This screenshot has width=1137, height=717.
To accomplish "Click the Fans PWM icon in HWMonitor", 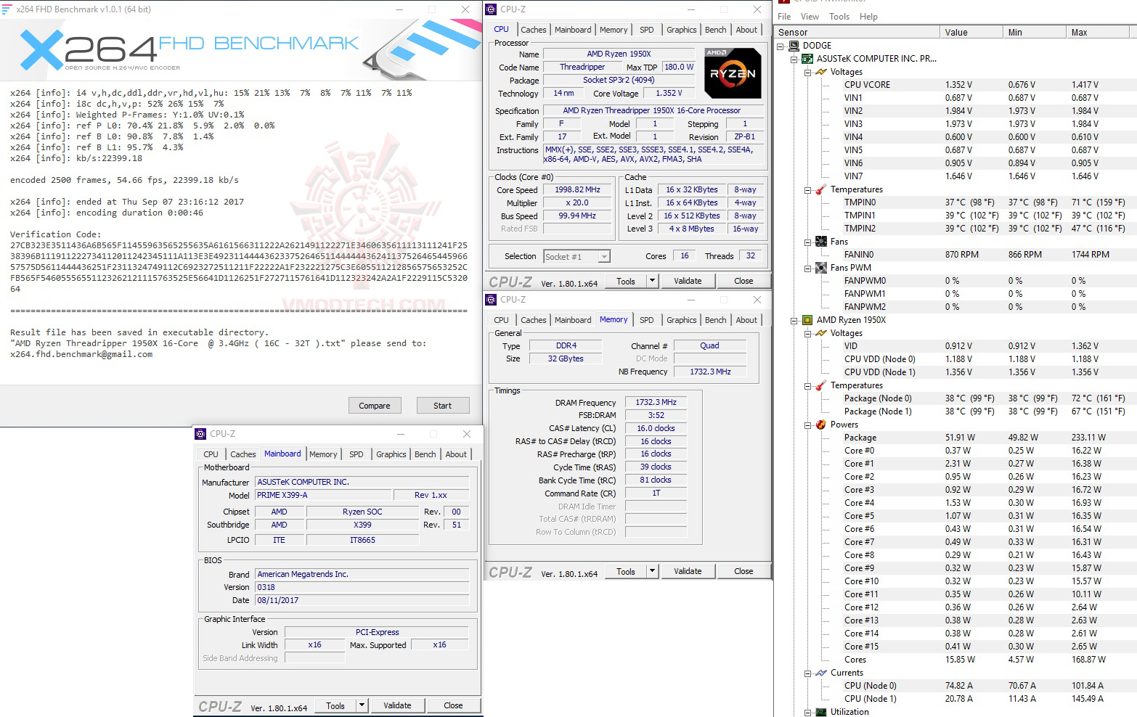I will tap(820, 267).
